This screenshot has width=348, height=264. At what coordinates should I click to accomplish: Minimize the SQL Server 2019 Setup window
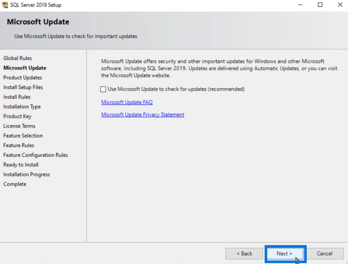coord(300,5)
